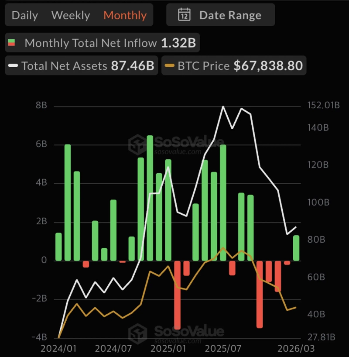Click the calendar icon beside Date Range

(184, 15)
